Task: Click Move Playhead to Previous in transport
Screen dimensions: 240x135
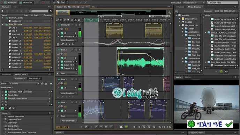Action: click(x=96, y=127)
